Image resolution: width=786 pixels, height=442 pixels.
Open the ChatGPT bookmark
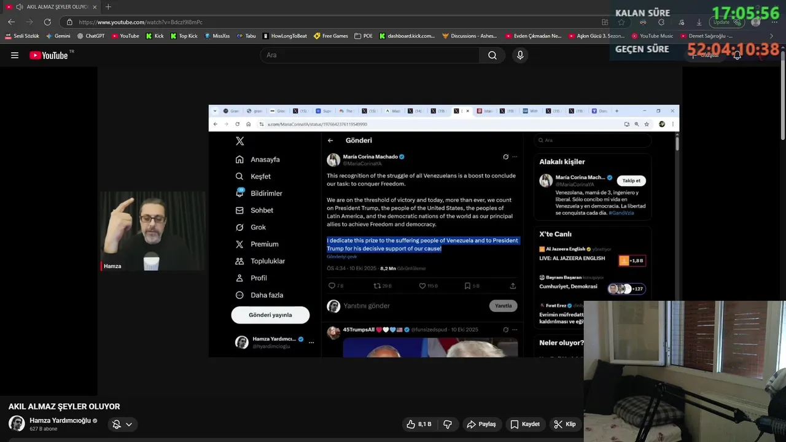pyautogui.click(x=91, y=36)
